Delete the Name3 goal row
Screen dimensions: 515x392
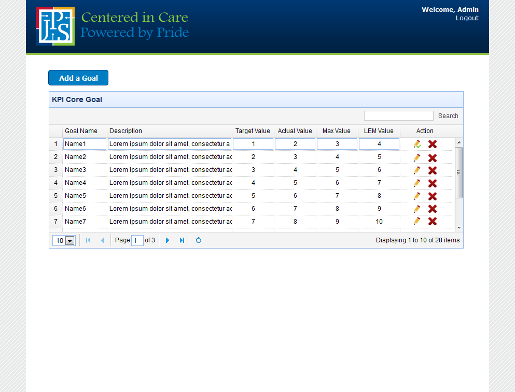[x=433, y=170]
